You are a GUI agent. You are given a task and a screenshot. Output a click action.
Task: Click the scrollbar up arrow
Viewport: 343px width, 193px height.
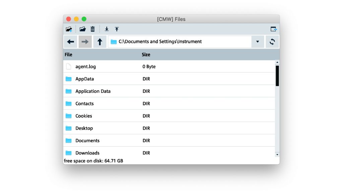pyautogui.click(x=277, y=63)
